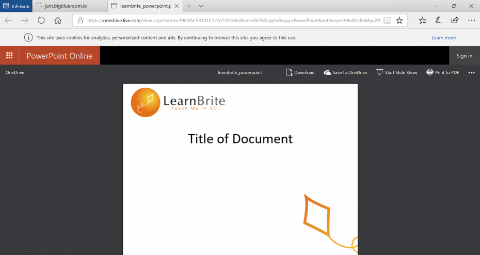This screenshot has width=480, height=255.
Task: Click the Save to OneDrive cloud icon
Action: 327,73
